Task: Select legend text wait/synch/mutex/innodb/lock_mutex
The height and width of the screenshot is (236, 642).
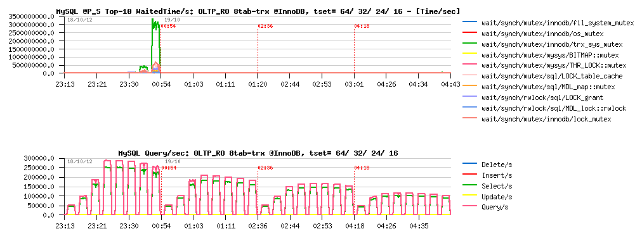Action: coord(546,119)
